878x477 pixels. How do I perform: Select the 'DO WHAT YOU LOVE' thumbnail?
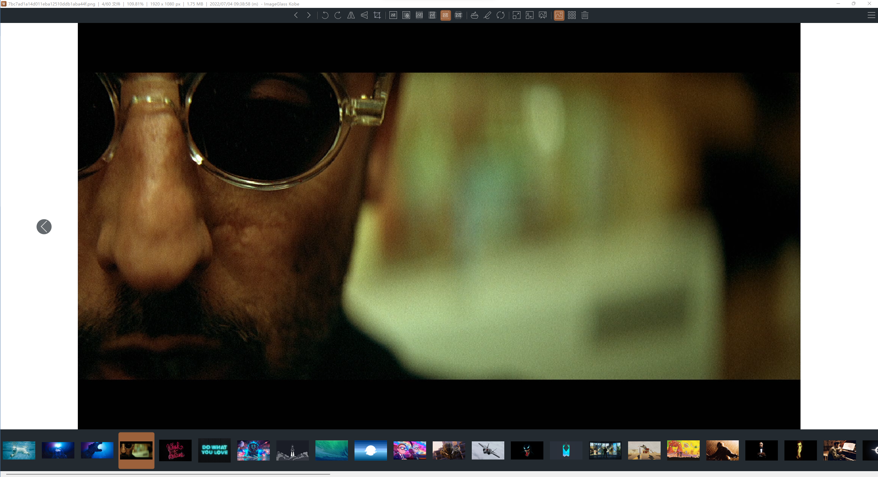click(x=214, y=450)
